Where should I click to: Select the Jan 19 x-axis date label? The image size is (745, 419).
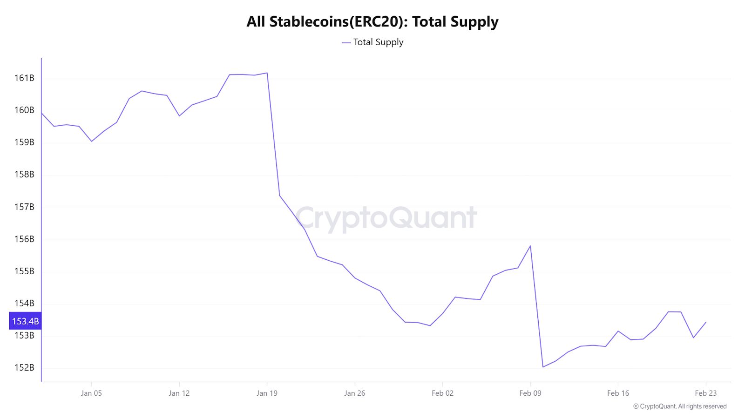coord(267,393)
